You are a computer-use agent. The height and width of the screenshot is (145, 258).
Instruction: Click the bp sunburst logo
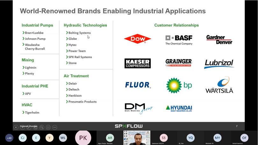179,85
